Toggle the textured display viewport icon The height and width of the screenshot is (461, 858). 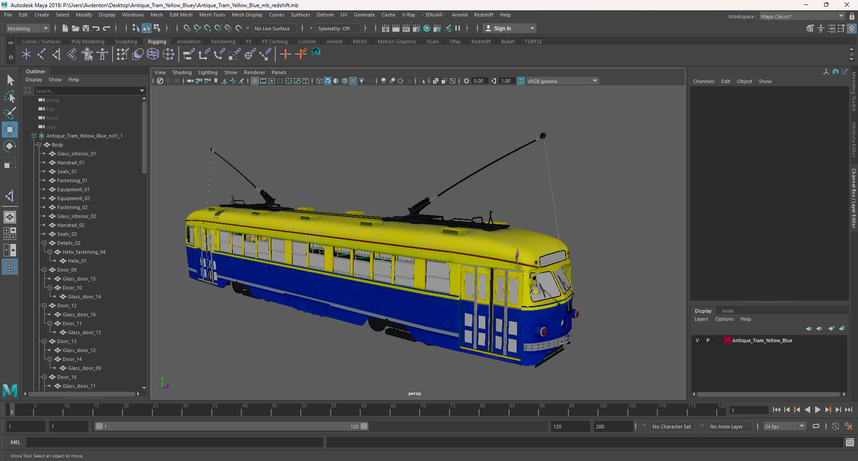tap(353, 81)
